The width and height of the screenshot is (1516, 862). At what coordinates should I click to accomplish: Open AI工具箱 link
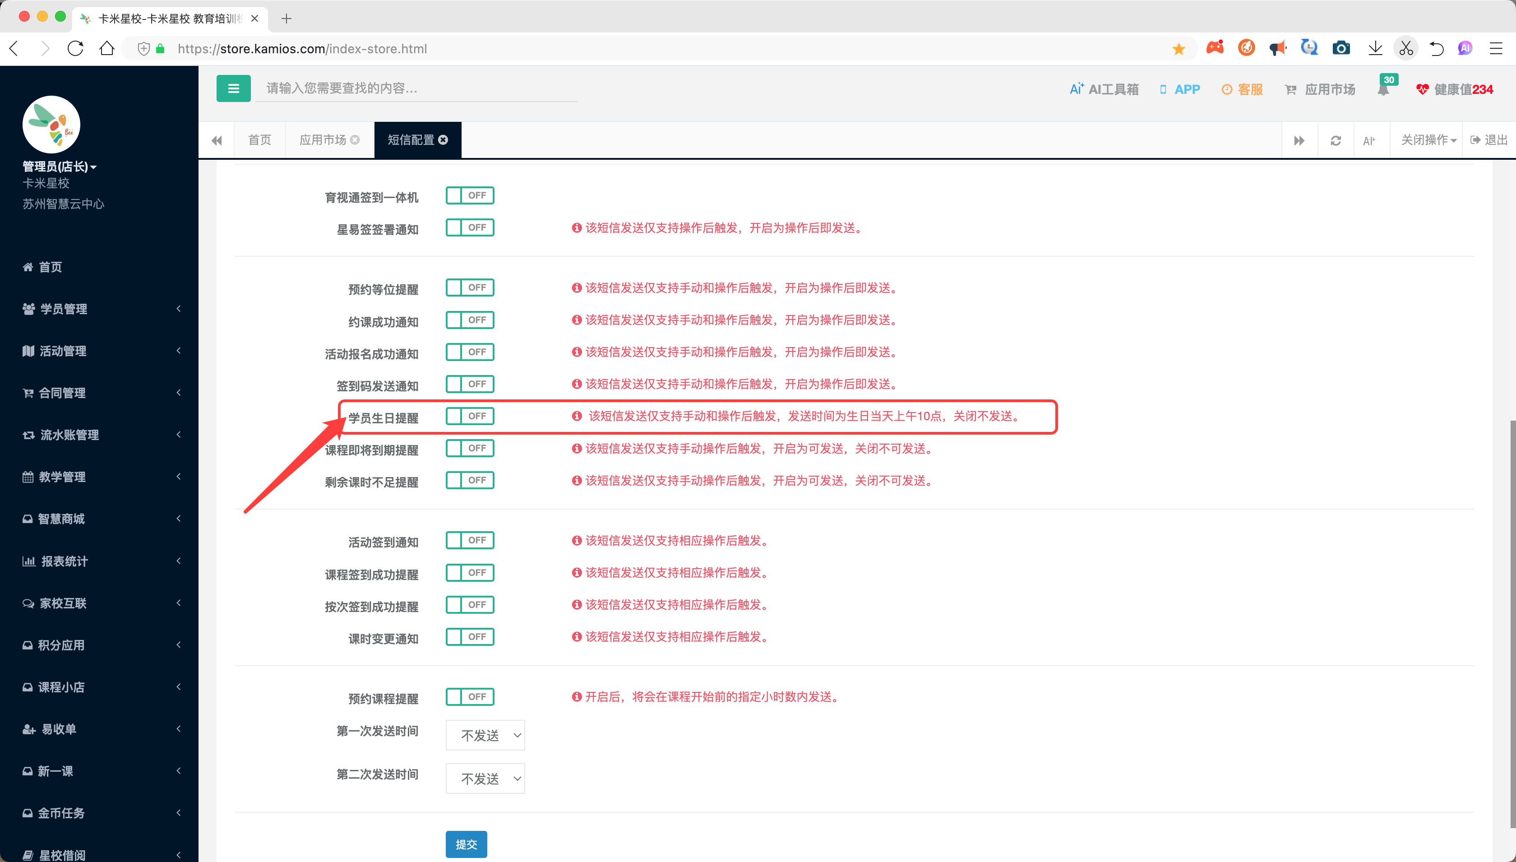[1104, 89]
